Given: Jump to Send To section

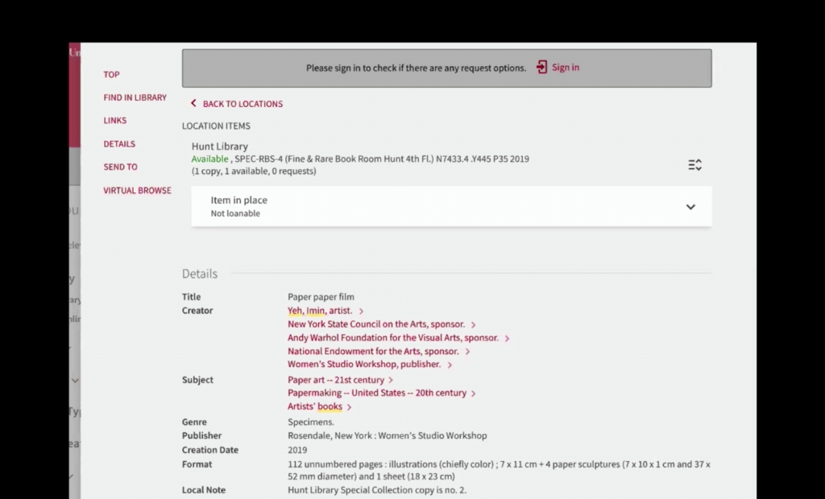Looking at the screenshot, I should tap(121, 167).
